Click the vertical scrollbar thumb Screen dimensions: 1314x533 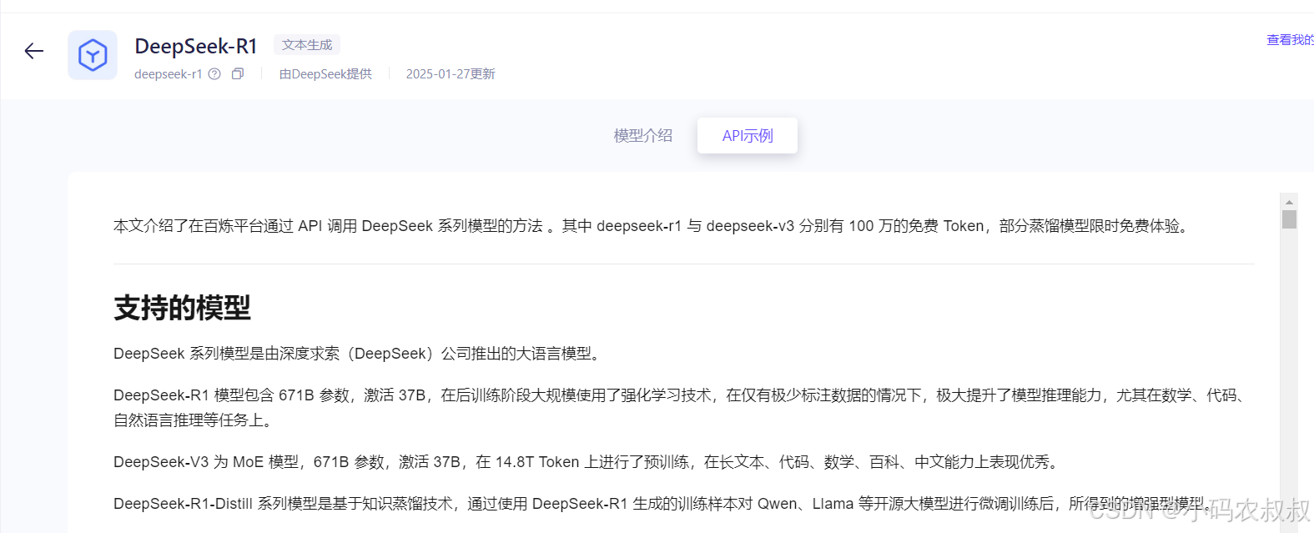(1289, 219)
